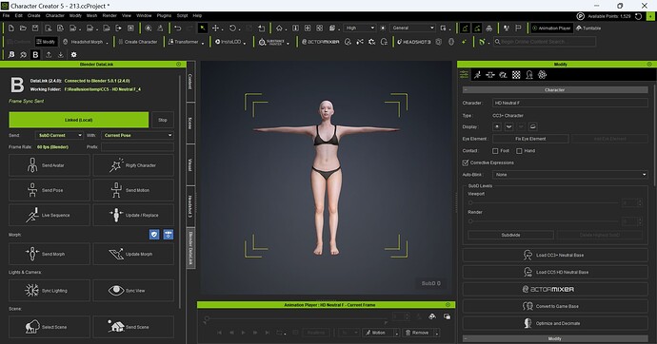Open the Character menu

tap(55, 15)
